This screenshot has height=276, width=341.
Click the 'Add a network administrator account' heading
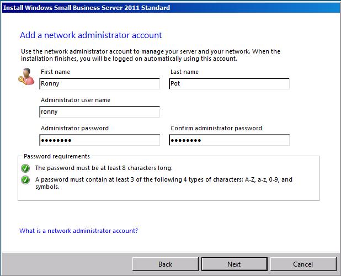(91, 35)
